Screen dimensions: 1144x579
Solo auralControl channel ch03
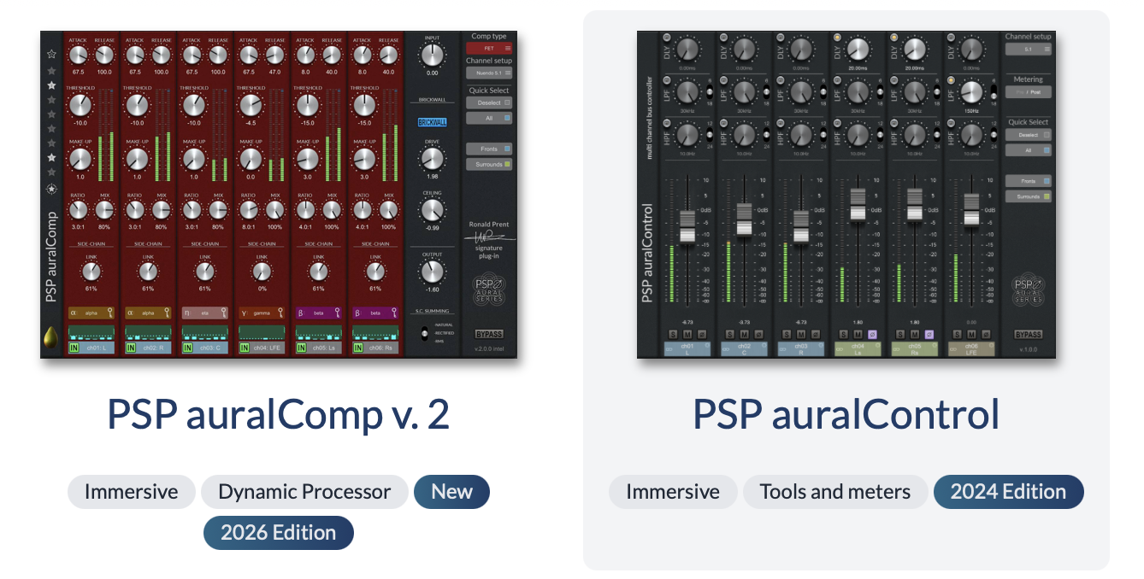pyautogui.click(x=786, y=334)
